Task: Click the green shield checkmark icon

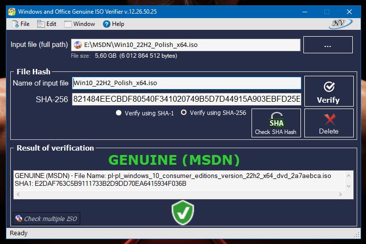Action: [183, 213]
